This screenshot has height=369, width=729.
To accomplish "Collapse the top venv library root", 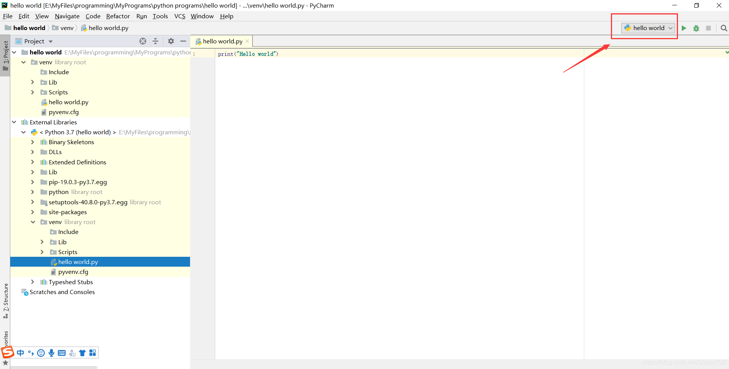I will (24, 62).
